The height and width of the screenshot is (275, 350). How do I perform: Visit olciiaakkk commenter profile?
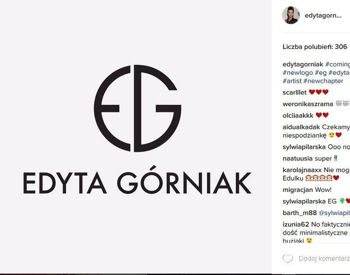(x=298, y=115)
